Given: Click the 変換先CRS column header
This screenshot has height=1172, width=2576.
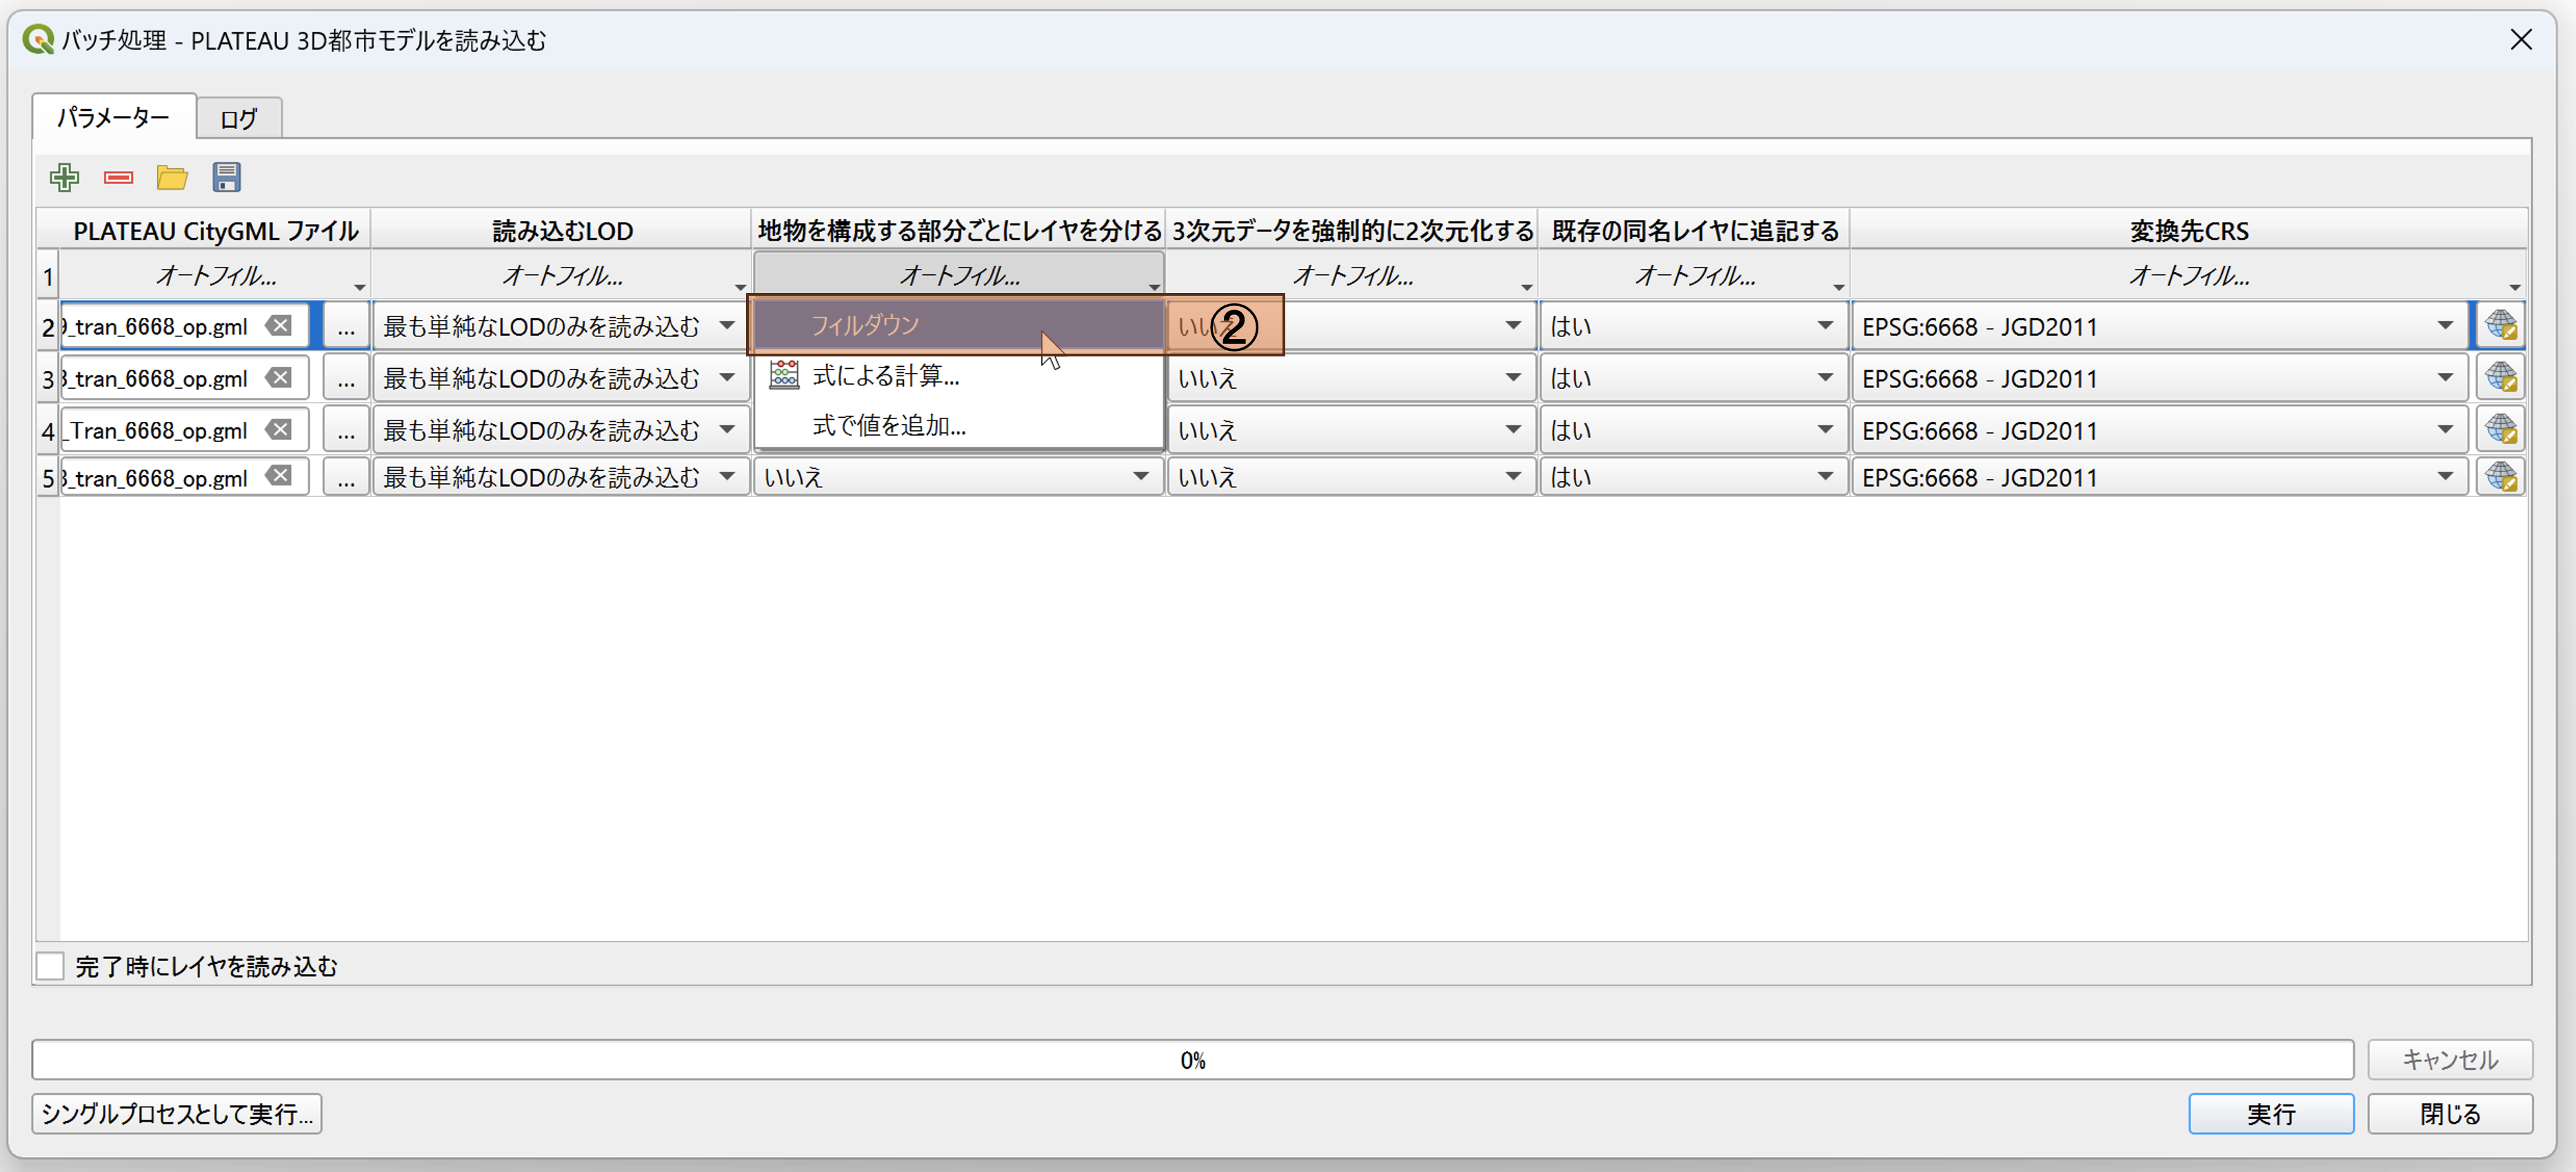Looking at the screenshot, I should coord(2189,231).
